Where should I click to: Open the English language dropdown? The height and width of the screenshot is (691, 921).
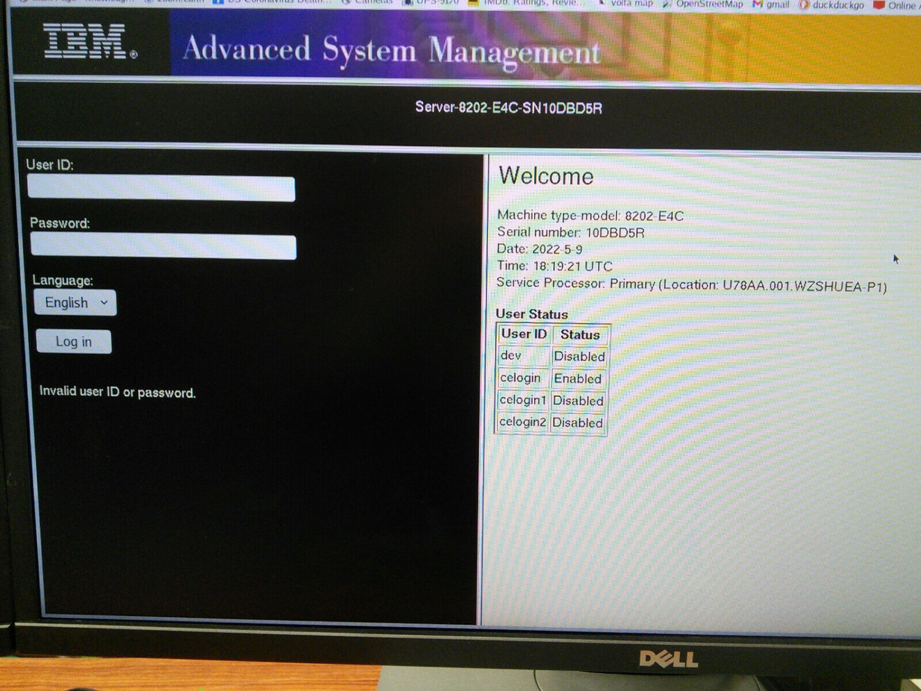coord(74,302)
